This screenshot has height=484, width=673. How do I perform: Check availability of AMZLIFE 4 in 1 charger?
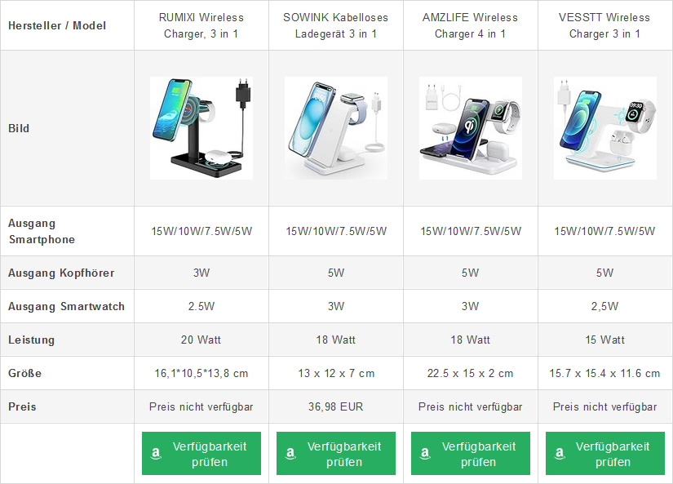pyautogui.click(x=471, y=454)
